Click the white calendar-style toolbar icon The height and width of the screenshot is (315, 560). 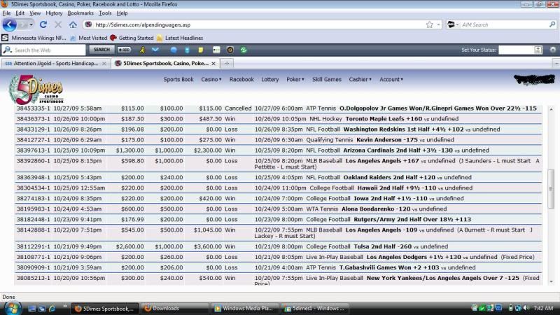pyautogui.click(x=216, y=50)
